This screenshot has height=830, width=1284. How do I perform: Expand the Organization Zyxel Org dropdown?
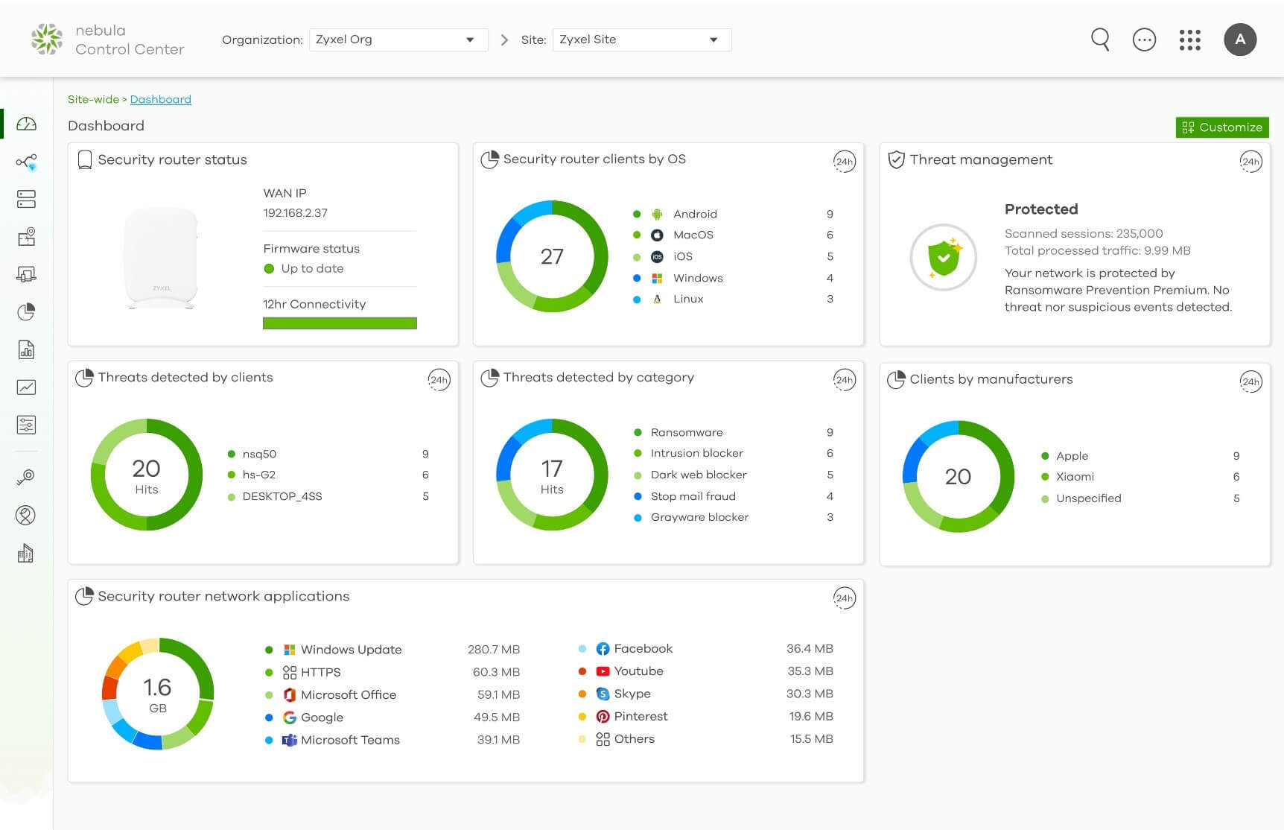tap(398, 39)
